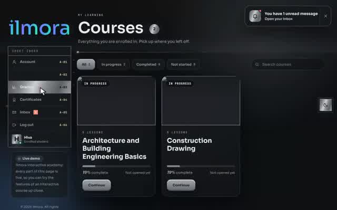The width and height of the screenshot is (337, 210).
Task: Click the Open your inbox link
Action: (279, 19)
